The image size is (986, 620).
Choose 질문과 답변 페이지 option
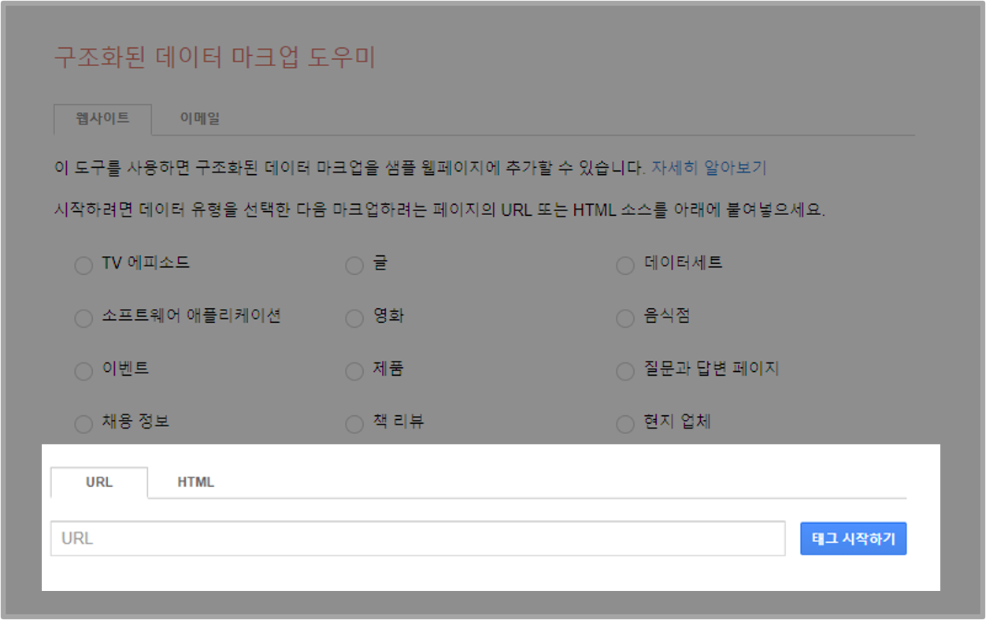[625, 370]
